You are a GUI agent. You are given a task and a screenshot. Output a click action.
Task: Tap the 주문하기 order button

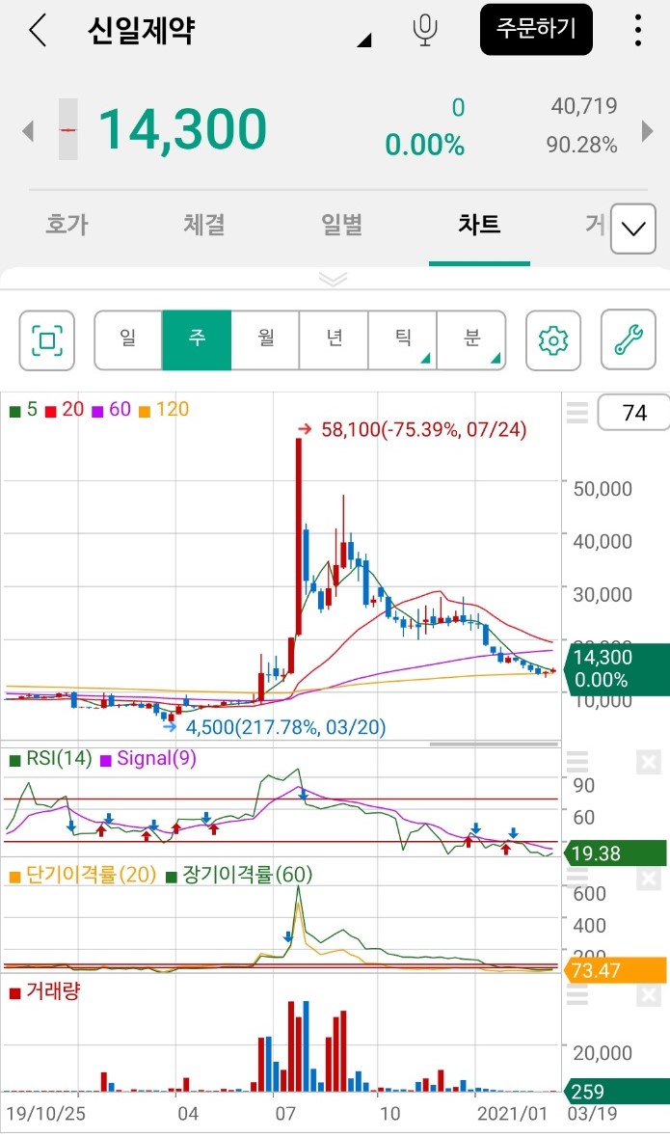[x=536, y=30]
